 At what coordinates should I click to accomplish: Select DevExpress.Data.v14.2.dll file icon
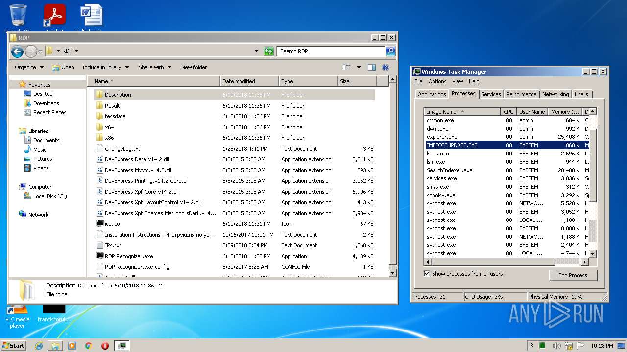point(100,159)
